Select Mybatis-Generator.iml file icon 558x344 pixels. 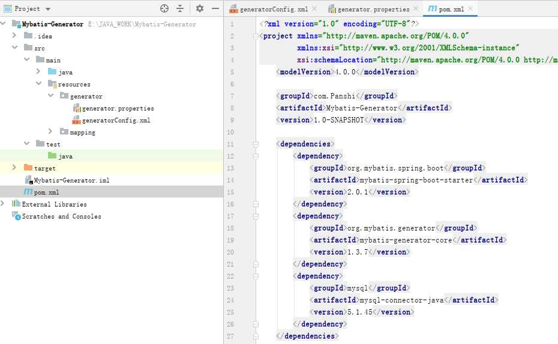[28, 180]
